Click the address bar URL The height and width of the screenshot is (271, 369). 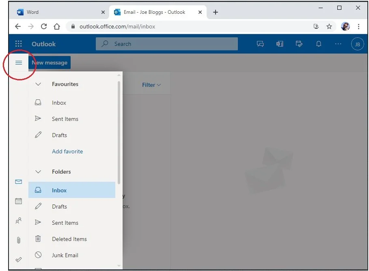[x=117, y=27]
